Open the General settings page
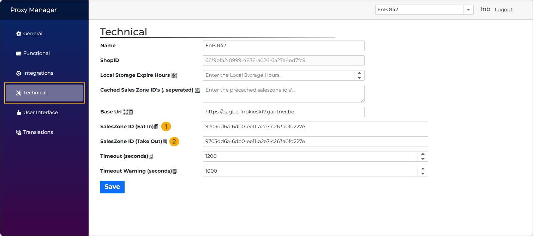 (33, 34)
